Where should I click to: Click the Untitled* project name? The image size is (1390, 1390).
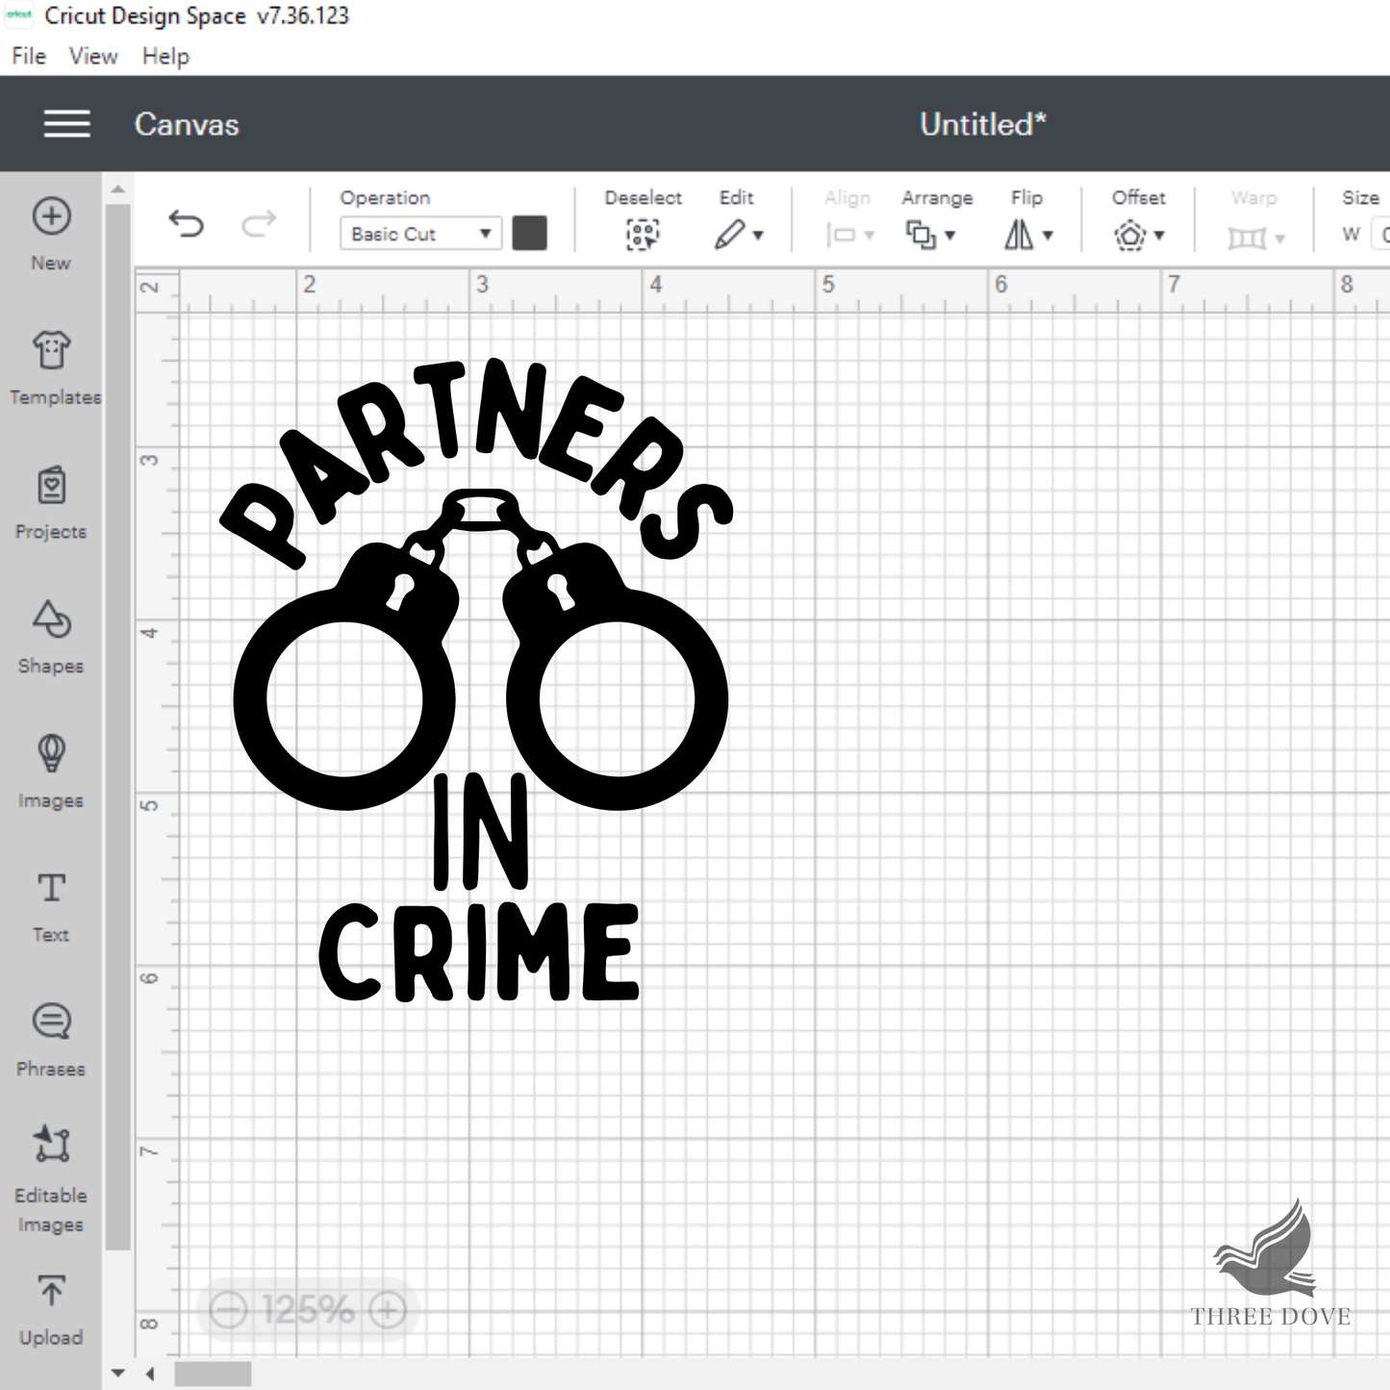[983, 124]
